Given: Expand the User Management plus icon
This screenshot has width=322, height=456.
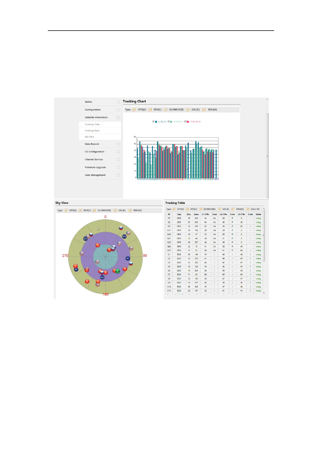Looking at the screenshot, I should 118,175.
